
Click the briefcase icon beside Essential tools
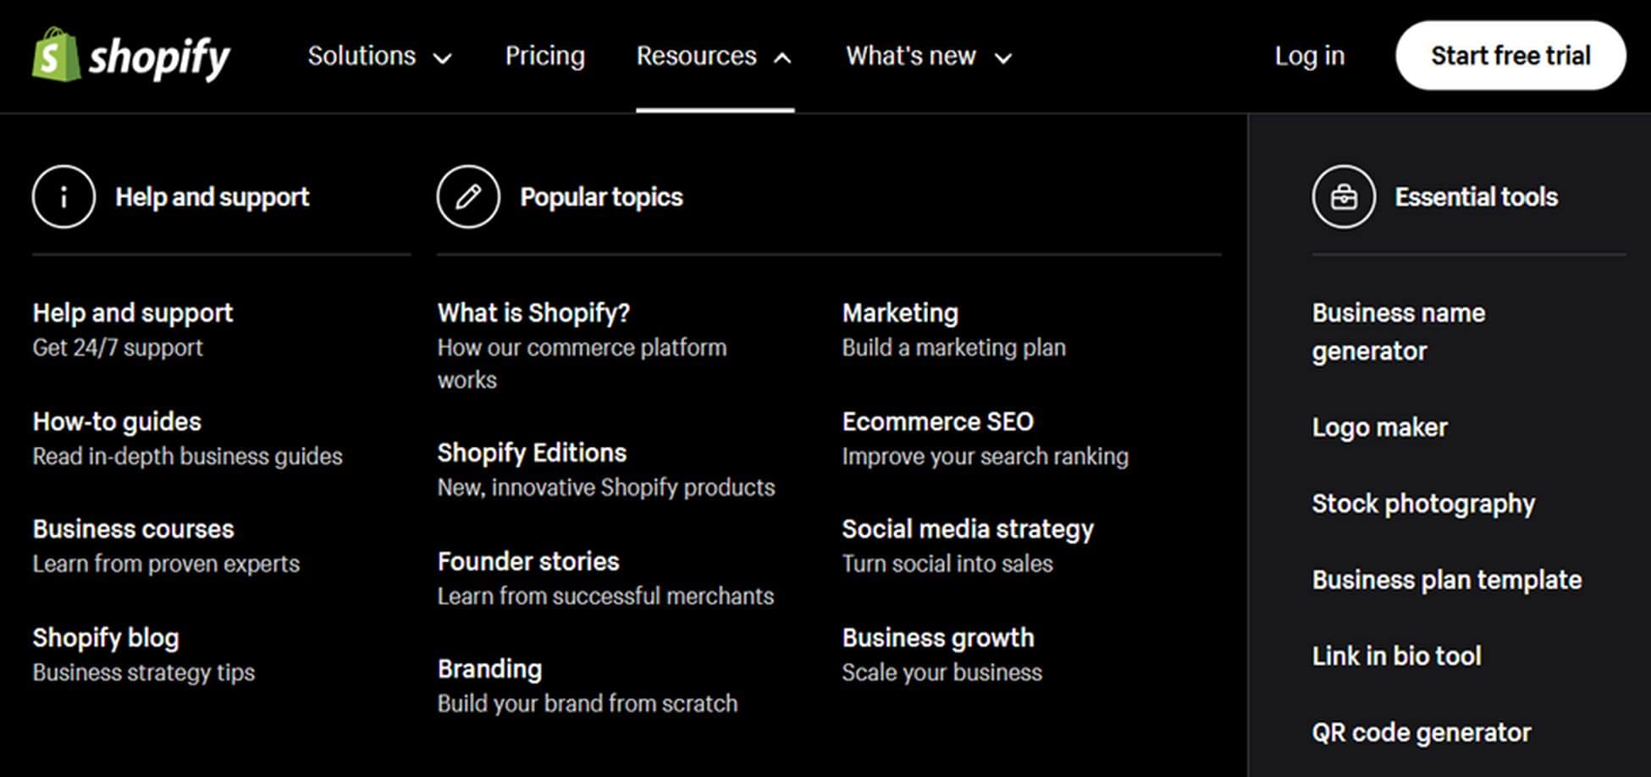[1344, 196]
